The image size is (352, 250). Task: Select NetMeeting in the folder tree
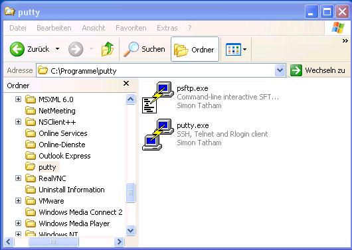click(x=57, y=111)
